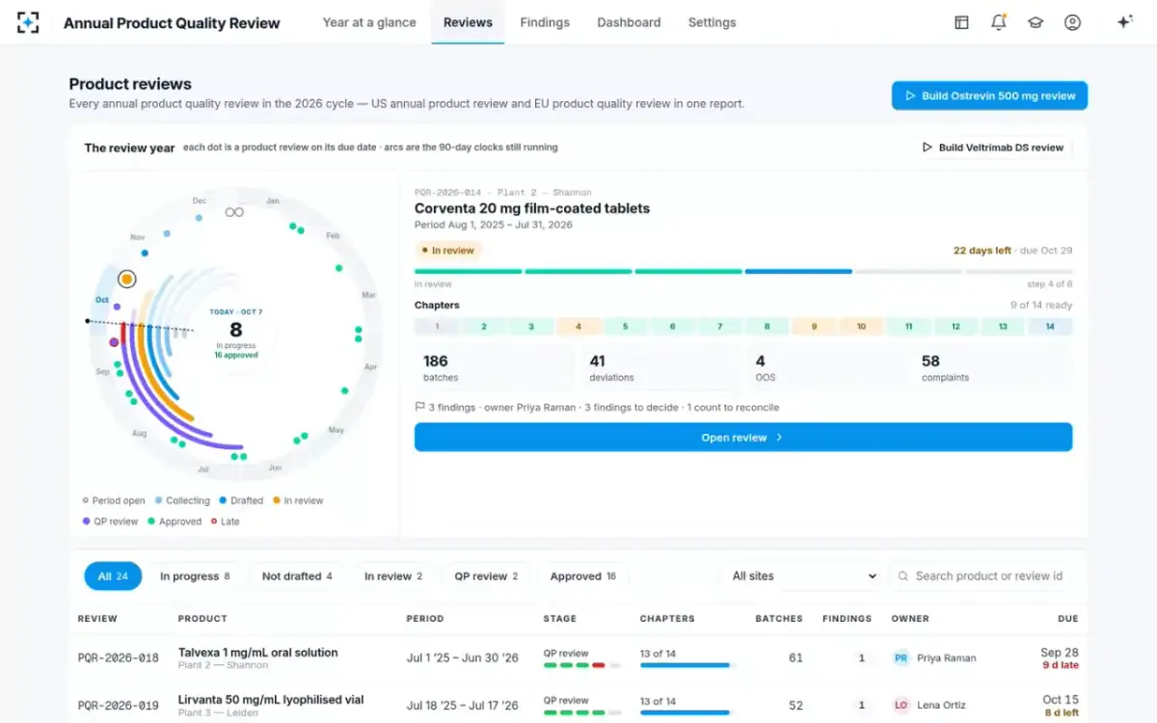
Task: Open the All sites dropdown
Action: pyautogui.click(x=800, y=576)
